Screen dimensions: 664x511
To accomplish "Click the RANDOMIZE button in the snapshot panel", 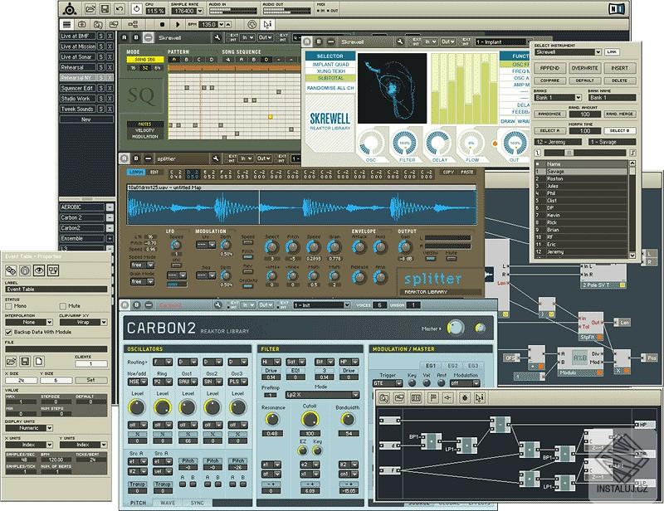I will 549,114.
